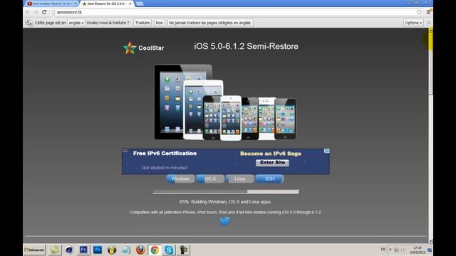
Task: Bookmark page with the star icon
Action: [419, 12]
